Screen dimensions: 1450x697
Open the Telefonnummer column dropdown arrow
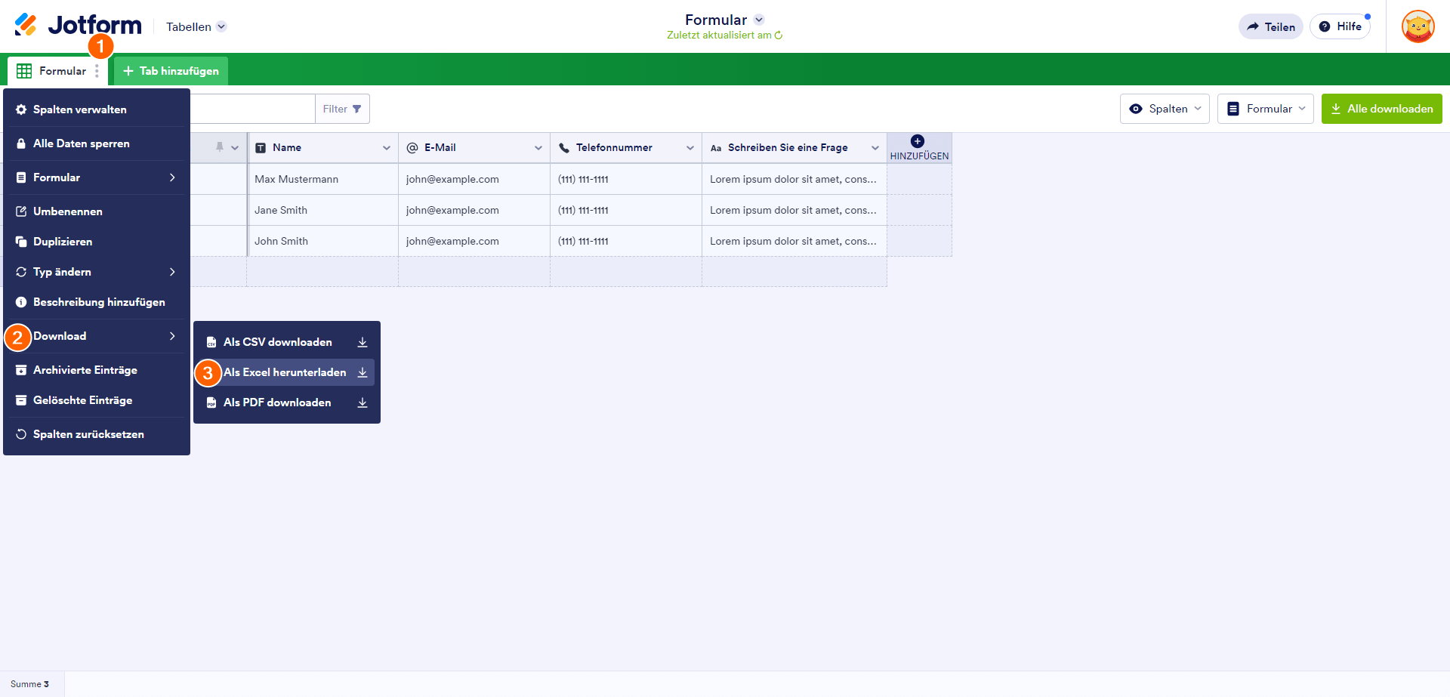pos(690,148)
